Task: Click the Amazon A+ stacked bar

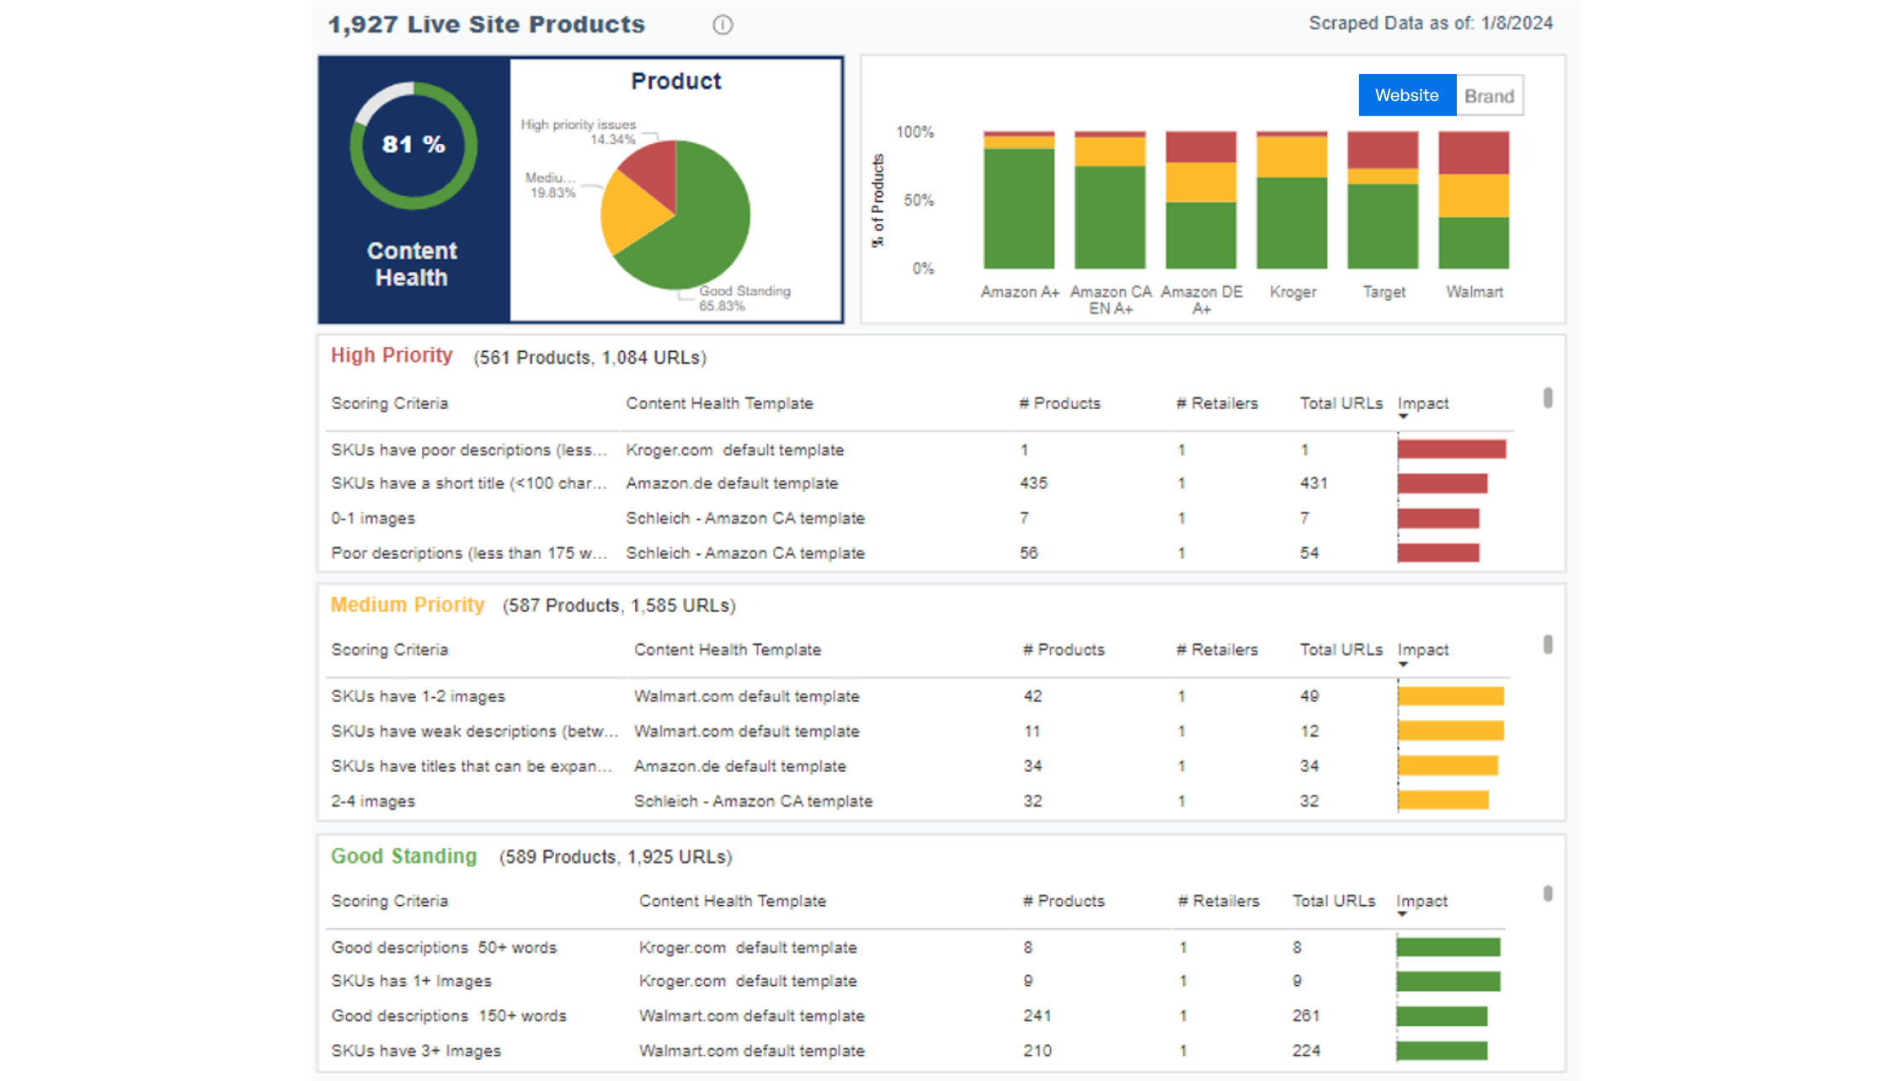Action: (x=1019, y=200)
